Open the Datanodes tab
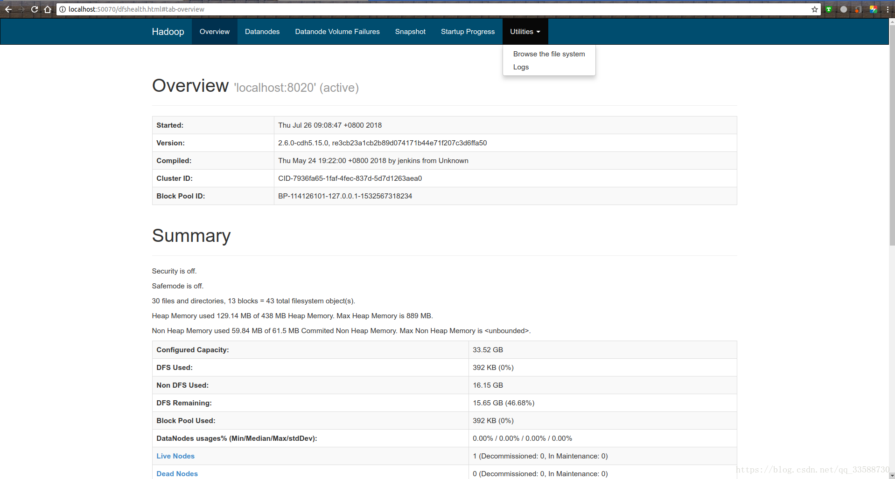This screenshot has height=479, width=895. point(262,32)
